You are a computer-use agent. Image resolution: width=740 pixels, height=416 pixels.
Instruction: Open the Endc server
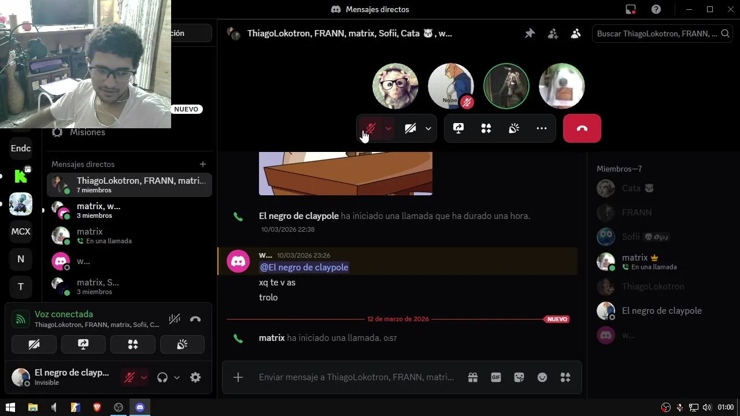click(x=21, y=148)
